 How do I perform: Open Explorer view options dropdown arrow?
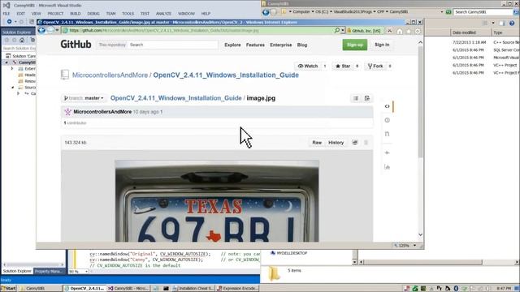pos(493,23)
